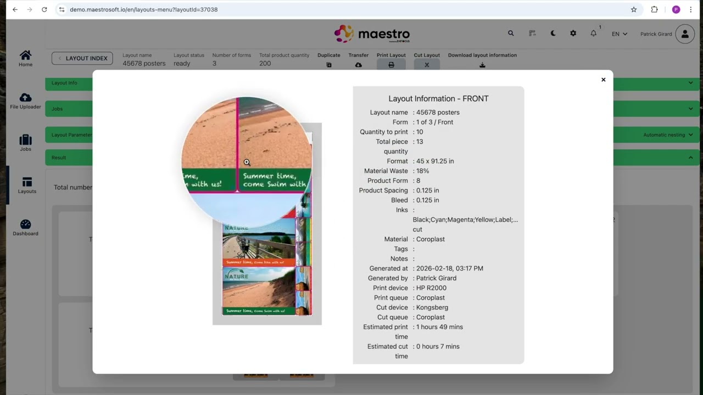Close the Layout Information dialog
Screen dimensions: 703x395
(603, 80)
